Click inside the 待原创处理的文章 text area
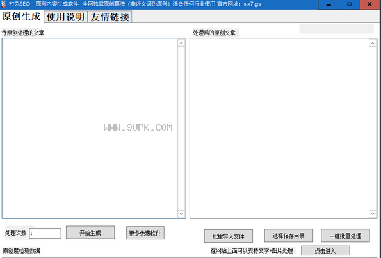Image resolution: width=381 pixels, height=258 pixels. pyautogui.click(x=90, y=128)
